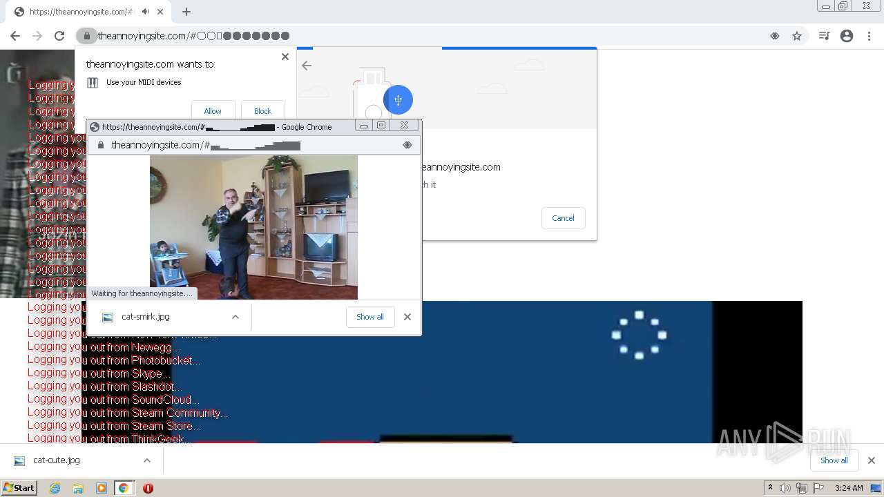
Task: Open a new tab with the plus button
Action: pos(186,12)
